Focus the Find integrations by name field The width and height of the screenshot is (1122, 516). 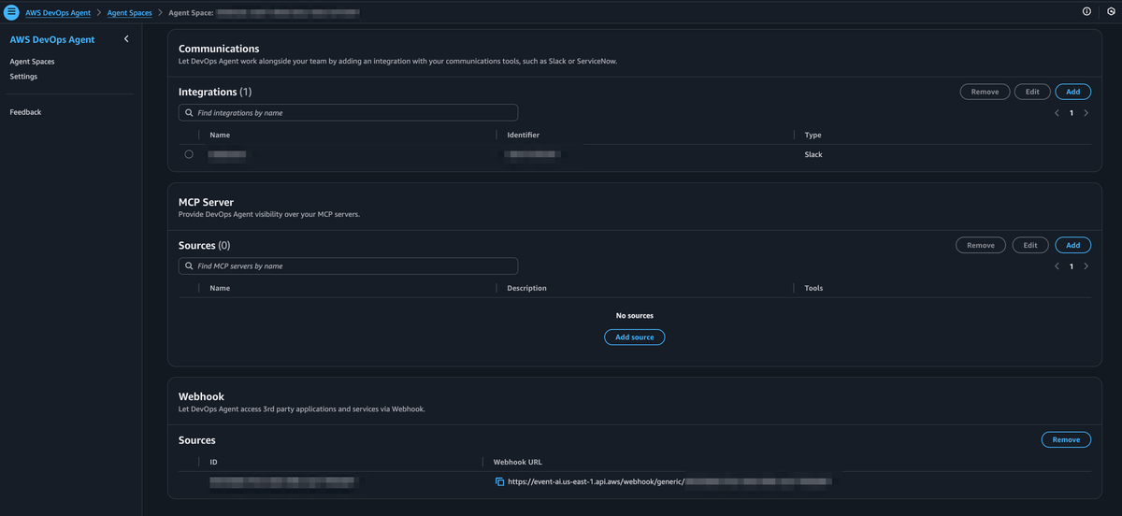click(x=348, y=112)
